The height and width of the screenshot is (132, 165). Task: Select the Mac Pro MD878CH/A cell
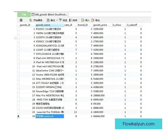pos(50,95)
